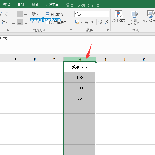Viewport: 155px width, 155px height.
Task: Open the wén phonetic guide dropdown arrow
Action: point(7,23)
